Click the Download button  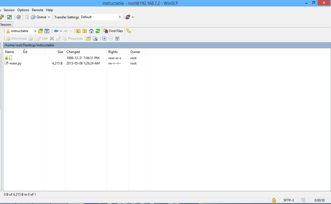(16, 39)
